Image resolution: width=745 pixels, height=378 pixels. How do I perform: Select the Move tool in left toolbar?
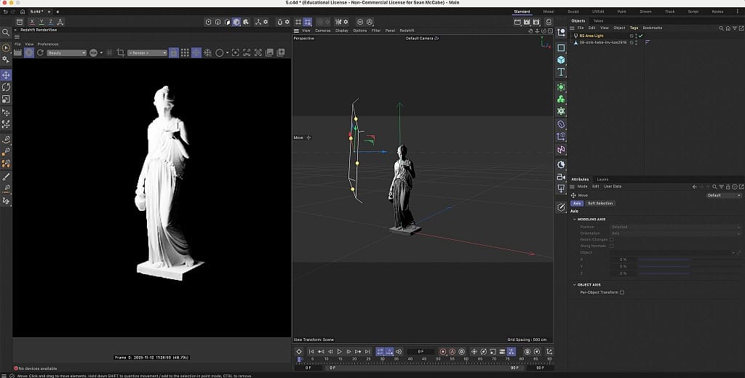click(x=7, y=75)
